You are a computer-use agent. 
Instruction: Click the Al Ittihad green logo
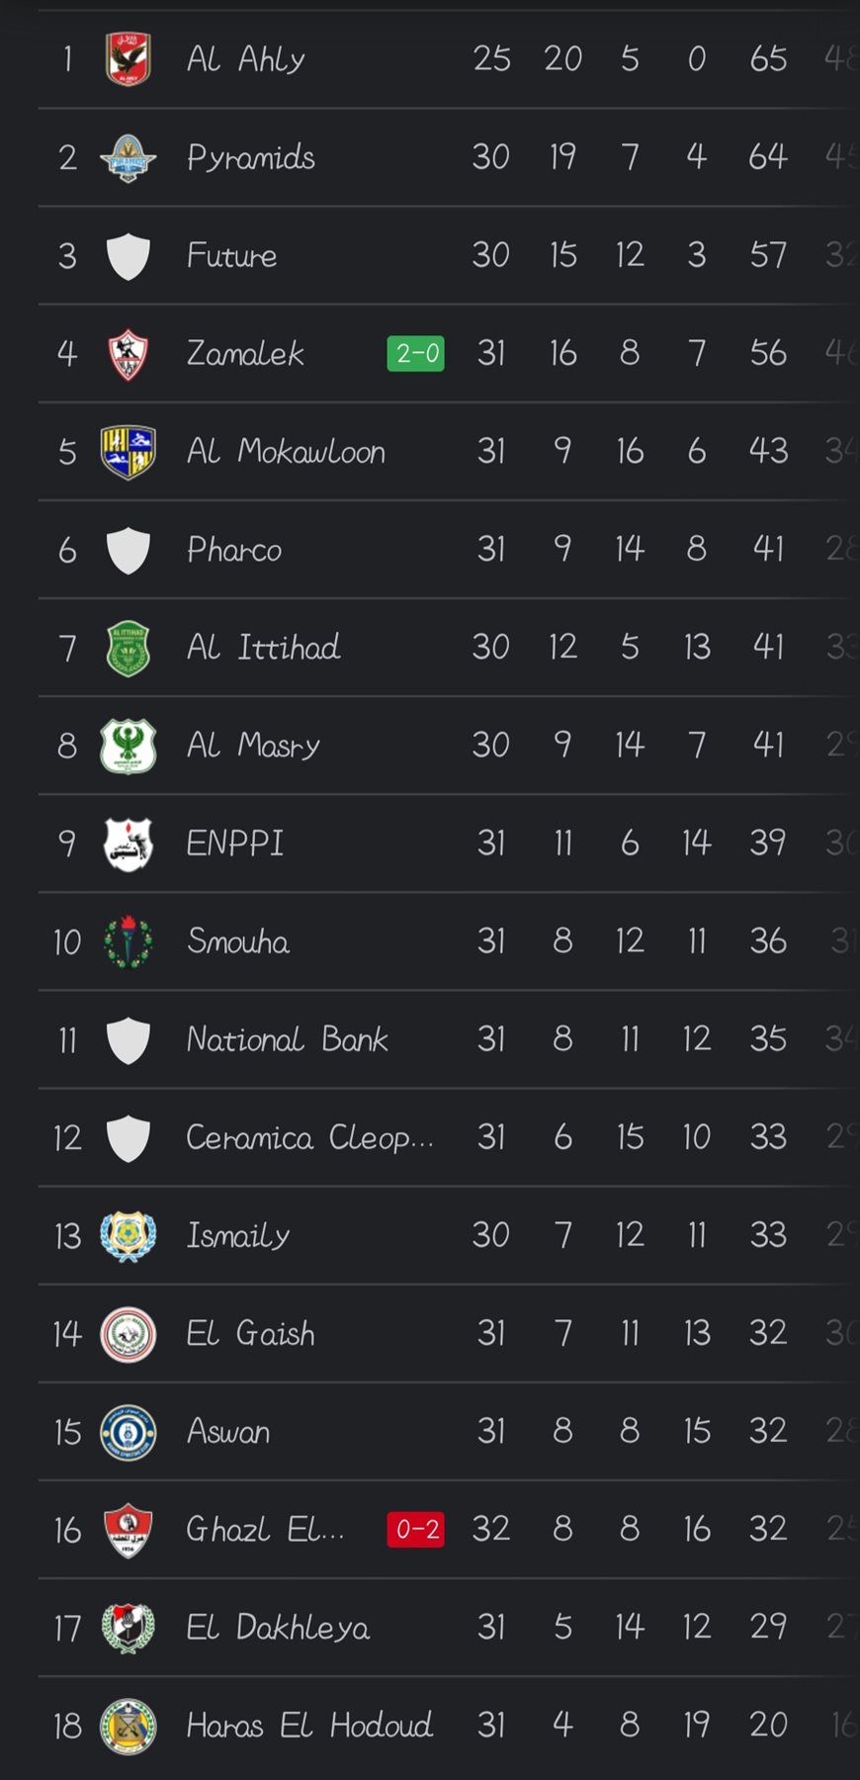129,648
